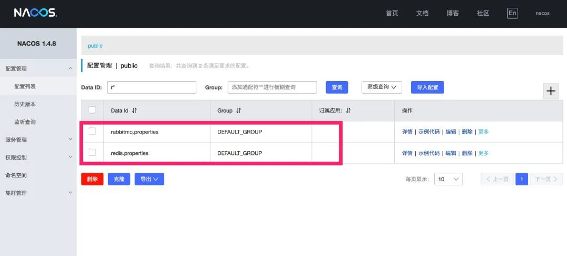
Task: Open 示例代码 for rabbitmq.properties
Action: (x=429, y=132)
